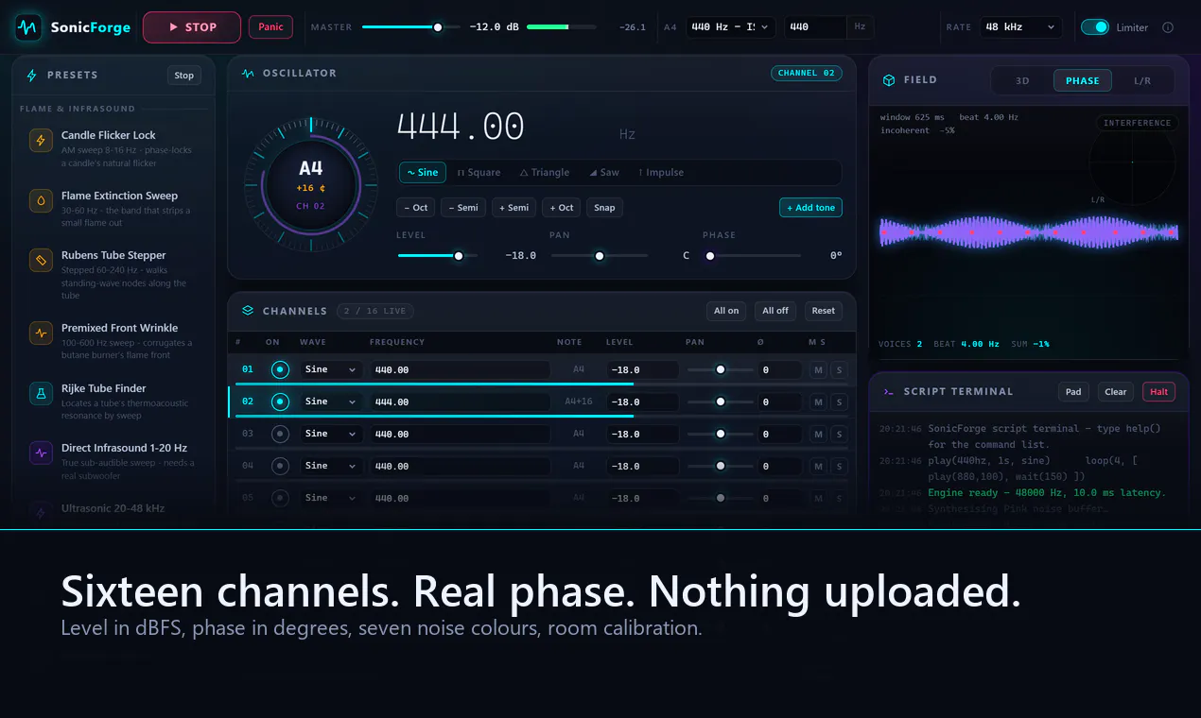Screen dimensions: 1201x718
Task: Adjust the oscillator Phase slider
Action: [752, 255]
